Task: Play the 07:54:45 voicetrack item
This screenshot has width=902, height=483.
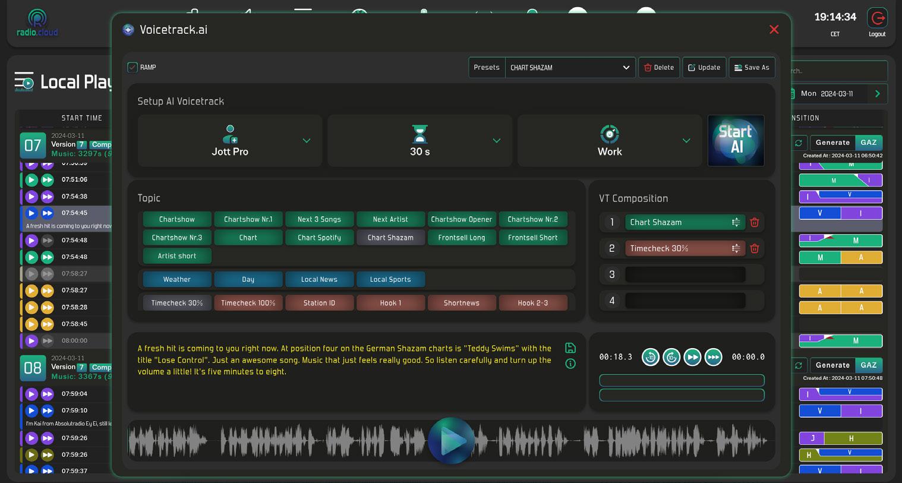Action: (31, 213)
